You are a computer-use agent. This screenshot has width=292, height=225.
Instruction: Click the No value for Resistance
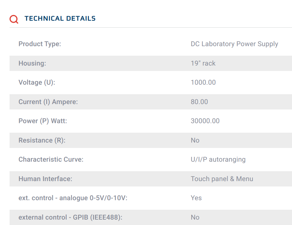pos(195,140)
